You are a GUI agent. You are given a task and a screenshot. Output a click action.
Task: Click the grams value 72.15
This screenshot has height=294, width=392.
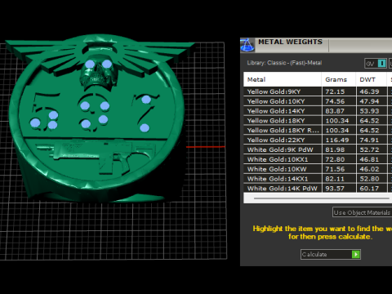point(335,91)
